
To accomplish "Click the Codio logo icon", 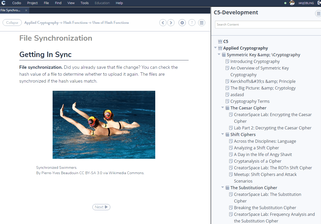I will pos(3,3).
